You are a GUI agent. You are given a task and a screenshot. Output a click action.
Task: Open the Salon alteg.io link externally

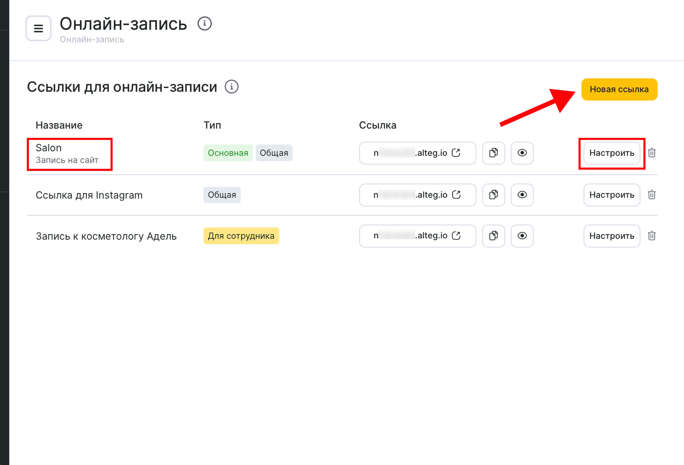point(456,153)
